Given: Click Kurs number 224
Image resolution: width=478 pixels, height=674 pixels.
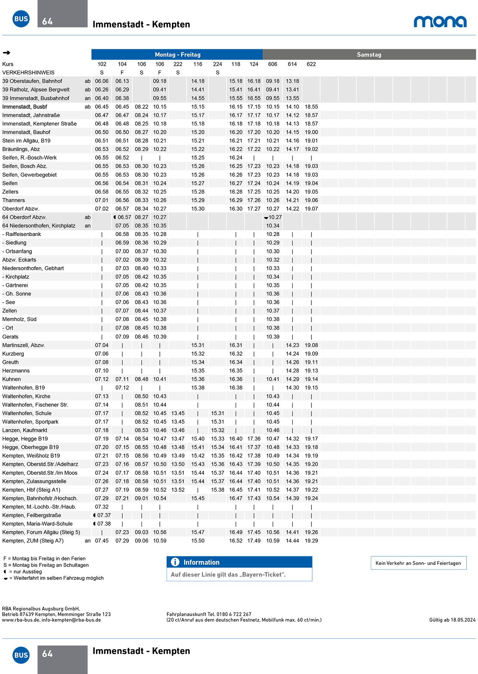Looking at the screenshot, I should (x=217, y=64).
